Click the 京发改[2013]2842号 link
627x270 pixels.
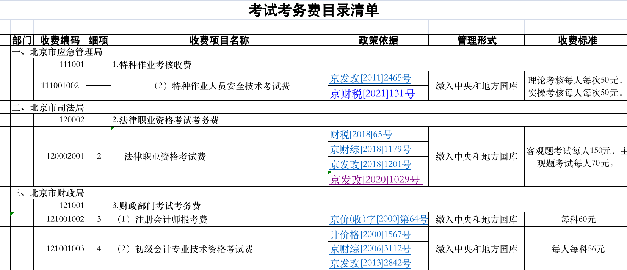370,263
